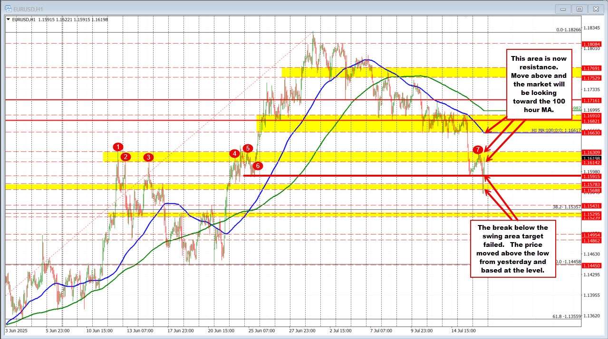Image resolution: width=608 pixels, height=339 pixels.
Task: Select the red circle marker numbered 1
Action: coord(118,147)
